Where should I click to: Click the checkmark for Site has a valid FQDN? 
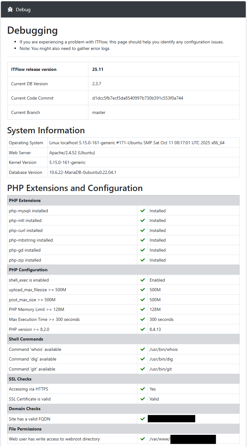[x=143, y=419]
